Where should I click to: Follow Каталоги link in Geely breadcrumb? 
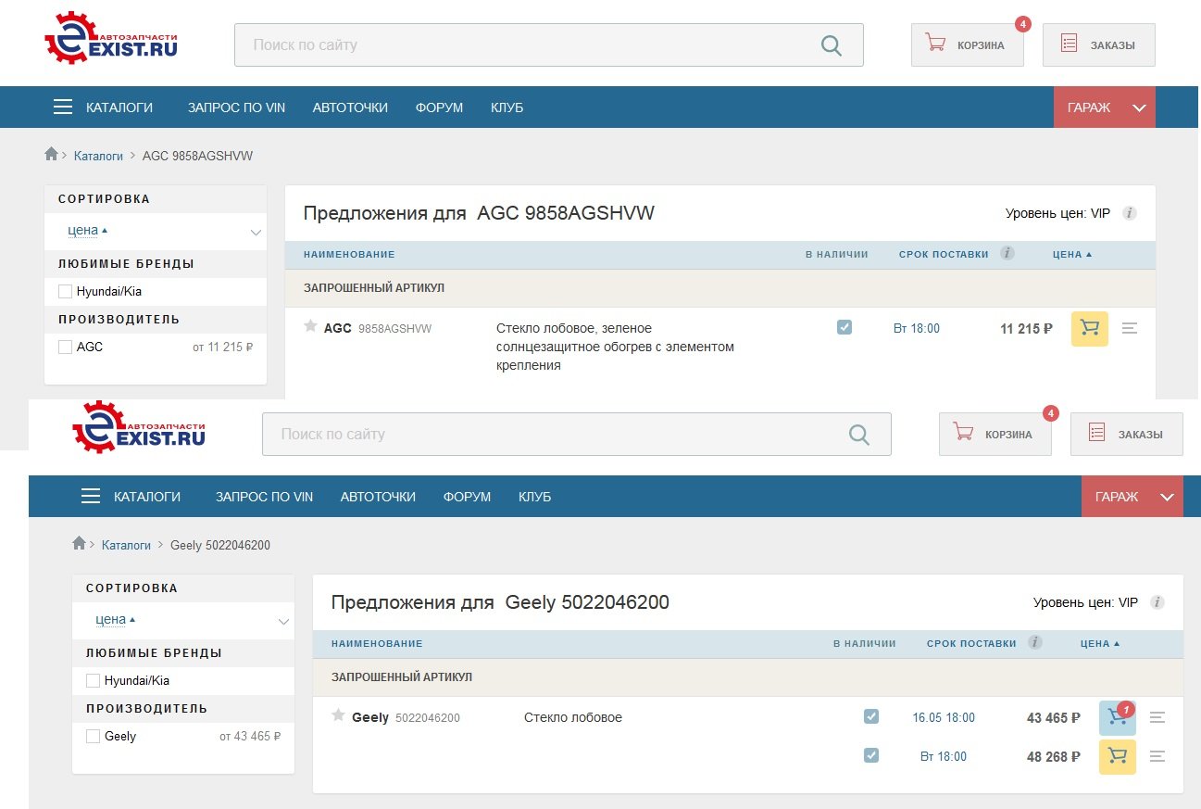tap(126, 545)
